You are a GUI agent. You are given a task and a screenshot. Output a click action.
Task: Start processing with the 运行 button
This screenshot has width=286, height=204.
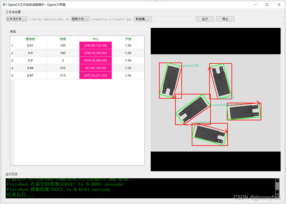coord(205,19)
